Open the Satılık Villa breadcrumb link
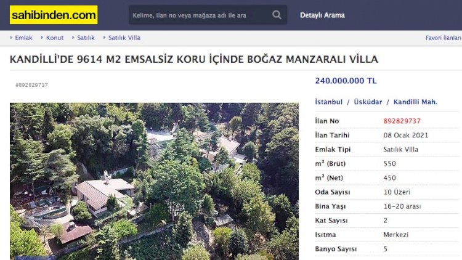 124,38
